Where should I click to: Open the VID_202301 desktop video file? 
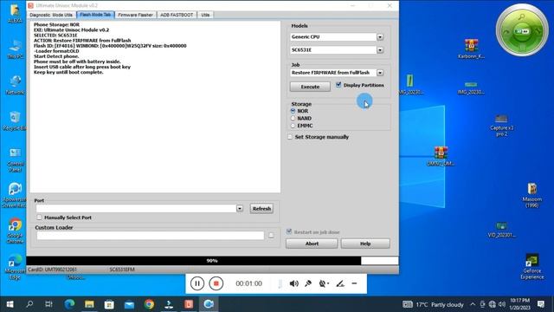click(501, 229)
